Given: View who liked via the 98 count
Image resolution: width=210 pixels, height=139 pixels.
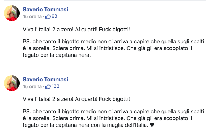Looking at the screenshot, I should (x=54, y=16).
